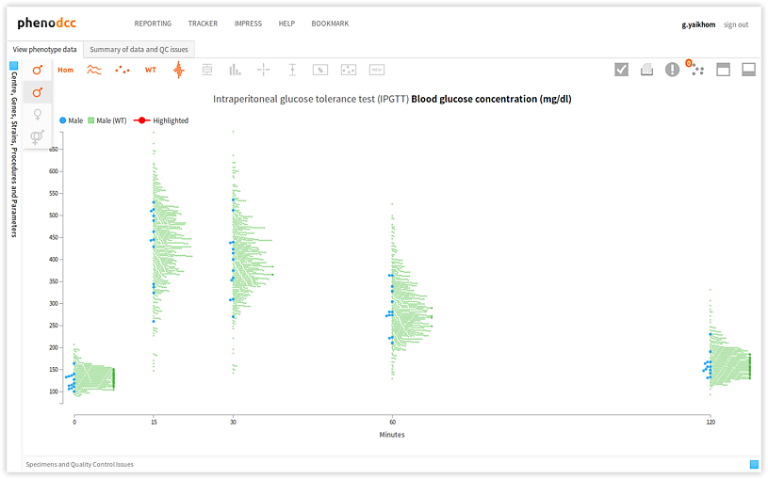This screenshot has height=479, width=768.
Task: Toggle the polyline series display icon
Action: (94, 70)
